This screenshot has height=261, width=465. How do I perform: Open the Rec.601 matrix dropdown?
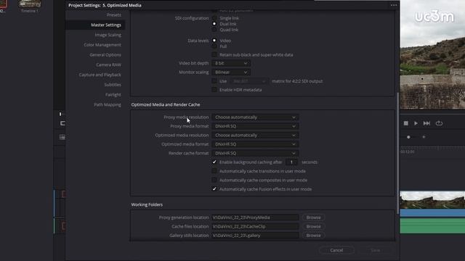click(249, 81)
